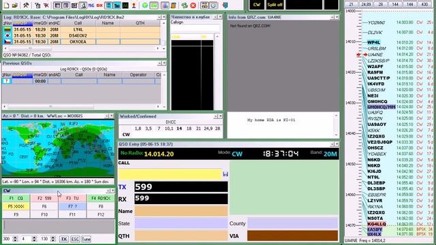Click the County input field
Image resolution: width=436 pixels, height=245 pixels.
292,223
